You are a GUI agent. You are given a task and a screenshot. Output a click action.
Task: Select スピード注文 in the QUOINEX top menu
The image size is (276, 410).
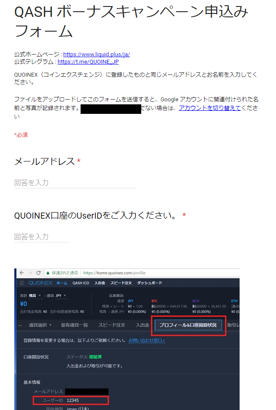(x=121, y=283)
